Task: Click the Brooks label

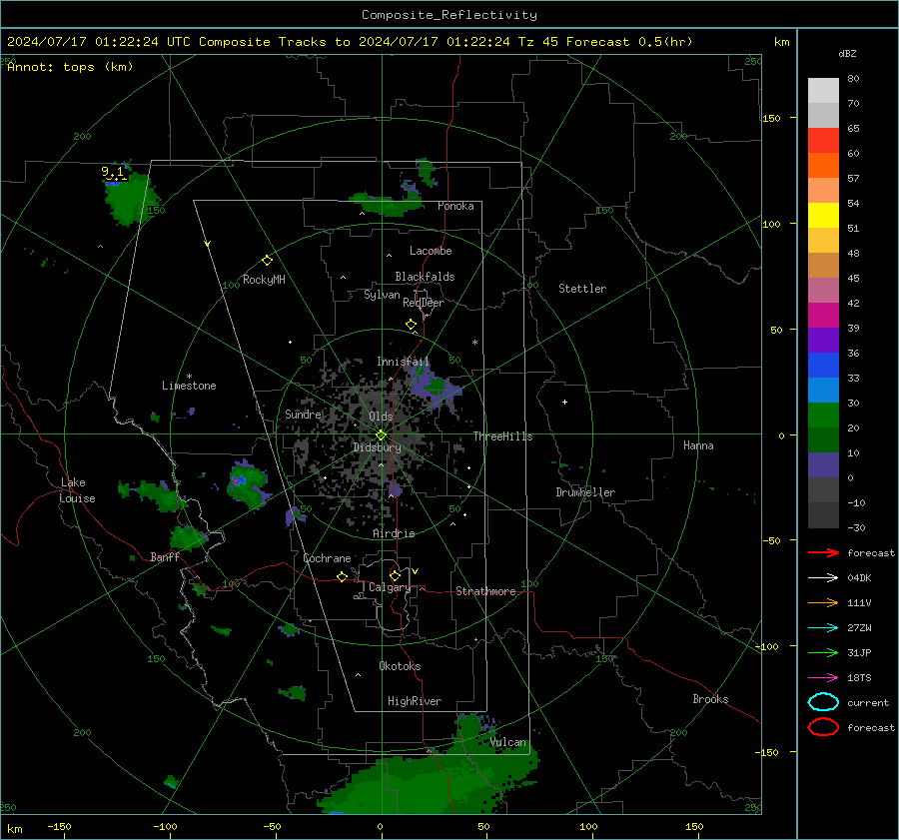Action: pos(710,699)
